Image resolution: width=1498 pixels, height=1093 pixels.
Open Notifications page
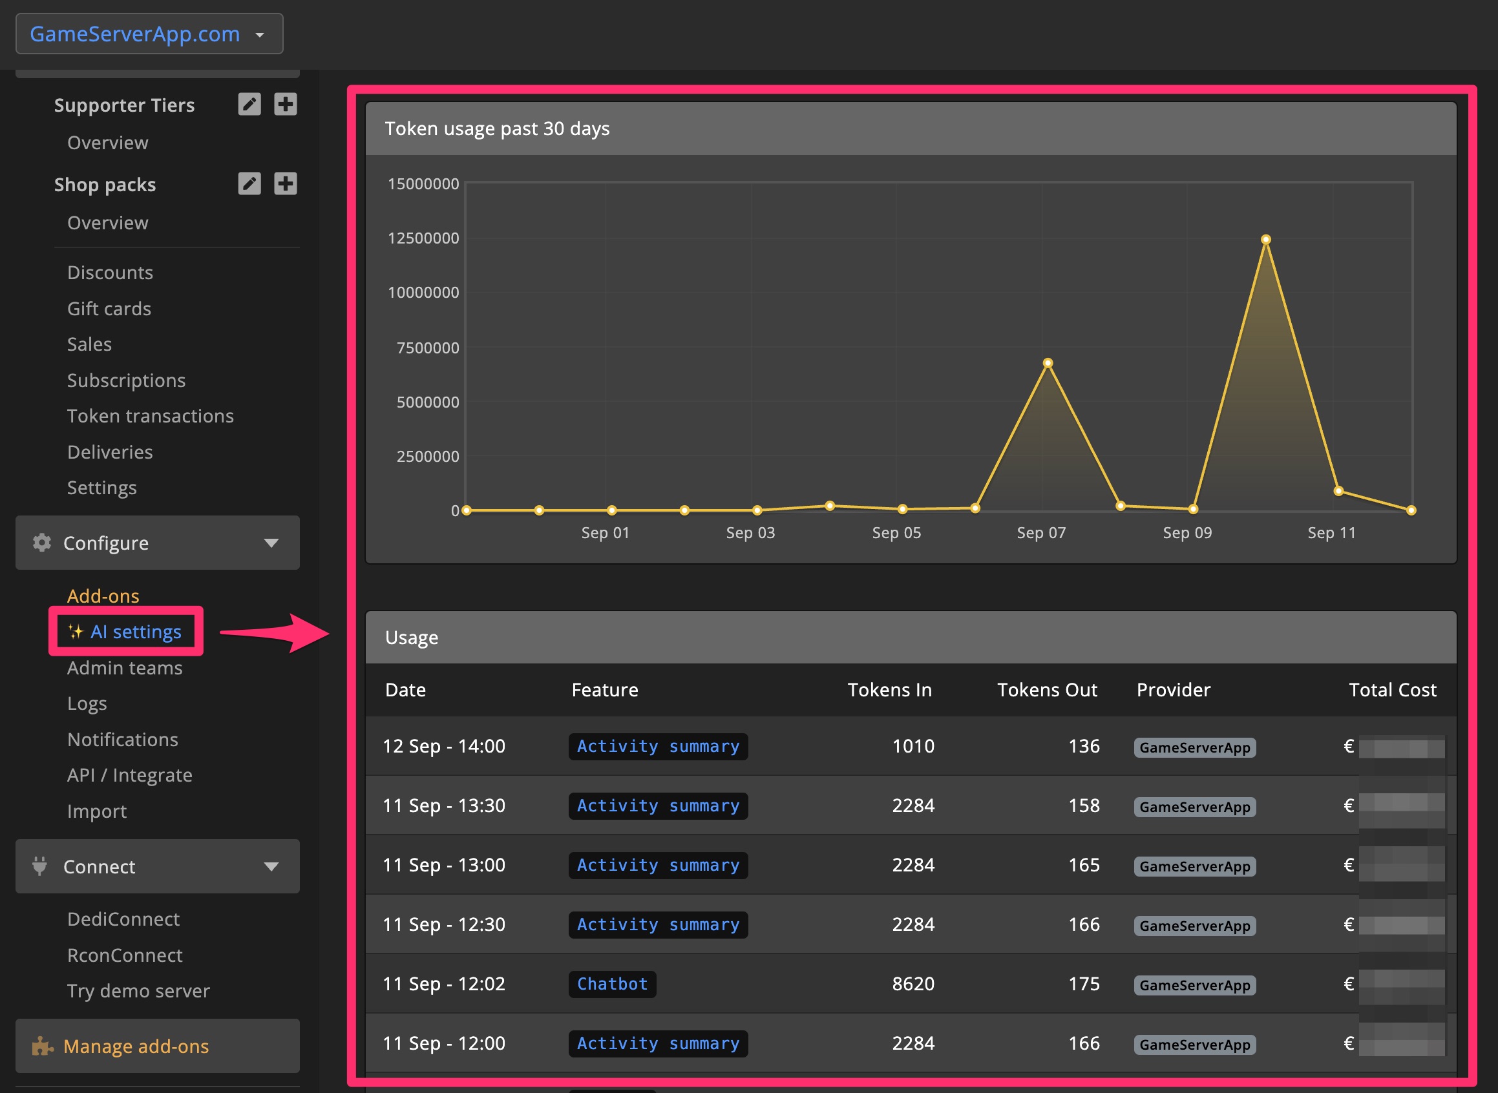pyautogui.click(x=123, y=740)
